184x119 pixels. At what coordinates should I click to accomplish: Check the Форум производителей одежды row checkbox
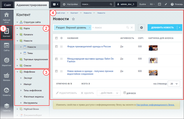pyautogui.click(x=57, y=47)
